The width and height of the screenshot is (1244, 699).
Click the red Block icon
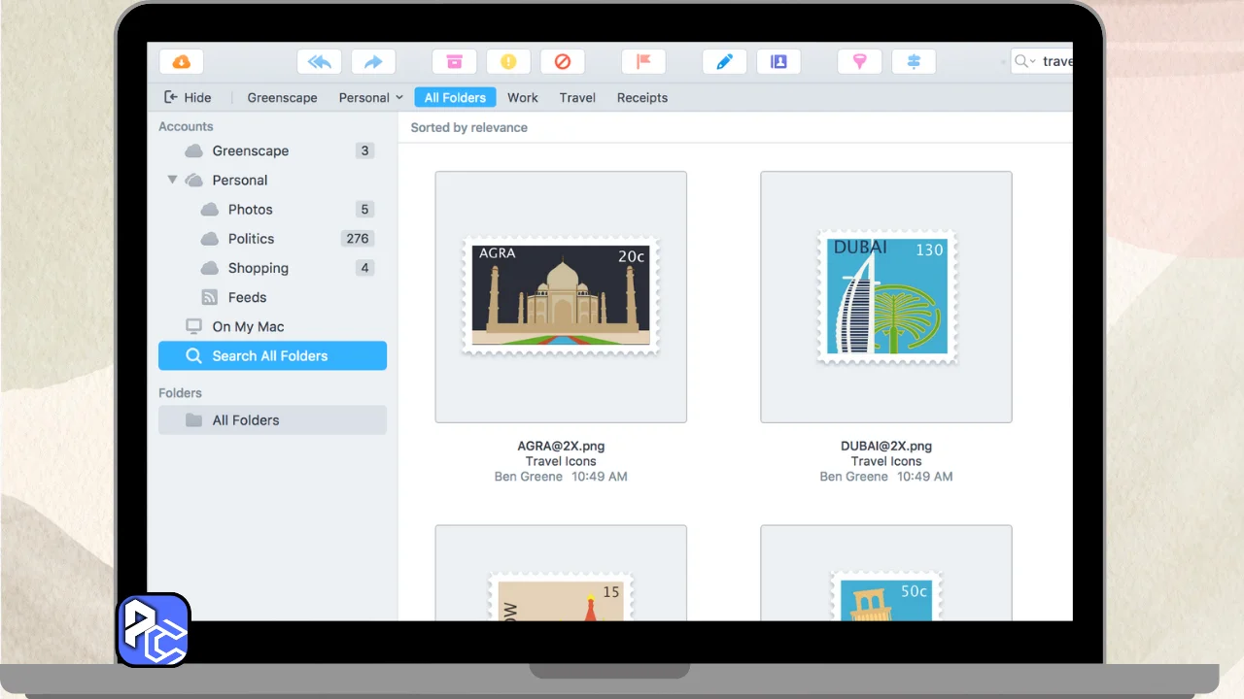[563, 62]
